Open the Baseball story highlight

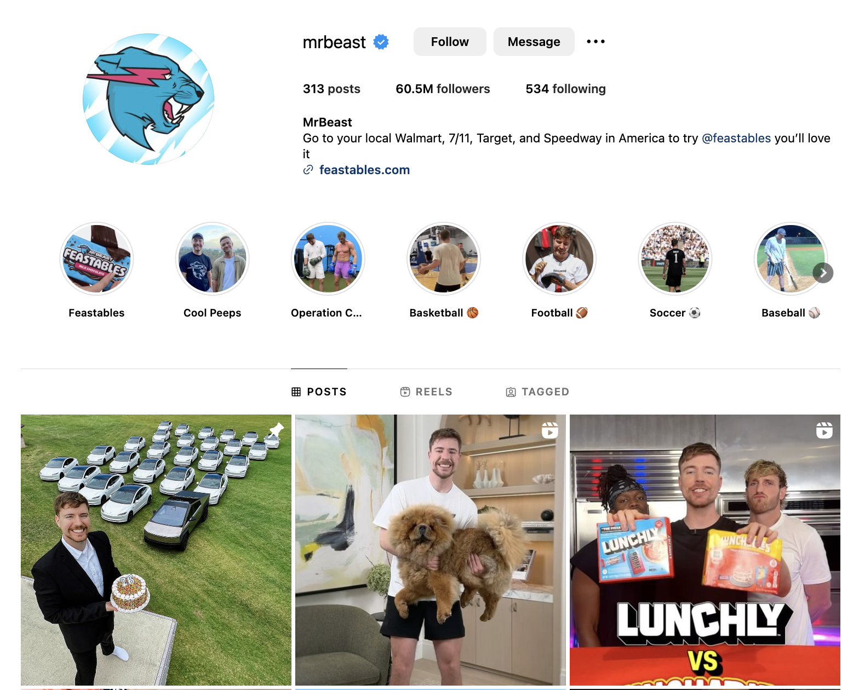791,259
